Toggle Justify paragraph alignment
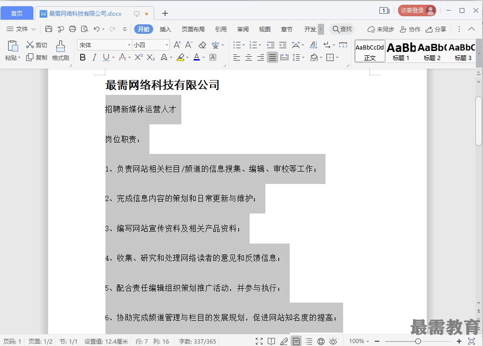The height and width of the screenshot is (346, 483). [x=273, y=57]
